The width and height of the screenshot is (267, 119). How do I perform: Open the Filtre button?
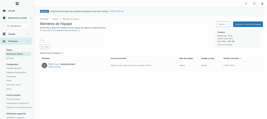coord(45,47)
